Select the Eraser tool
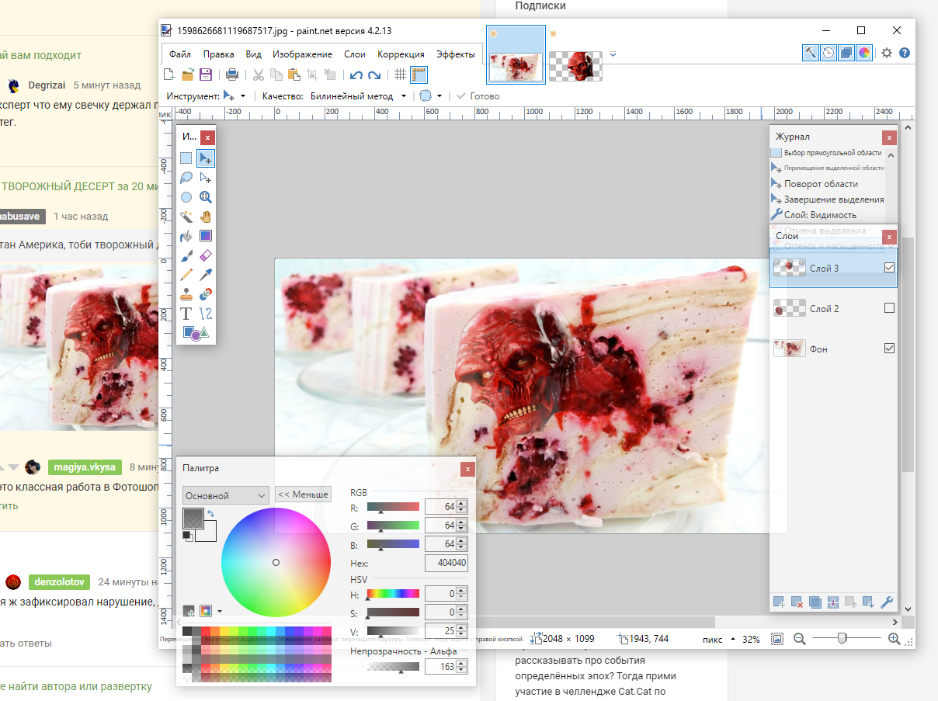Image resolution: width=938 pixels, height=701 pixels. coord(206,255)
